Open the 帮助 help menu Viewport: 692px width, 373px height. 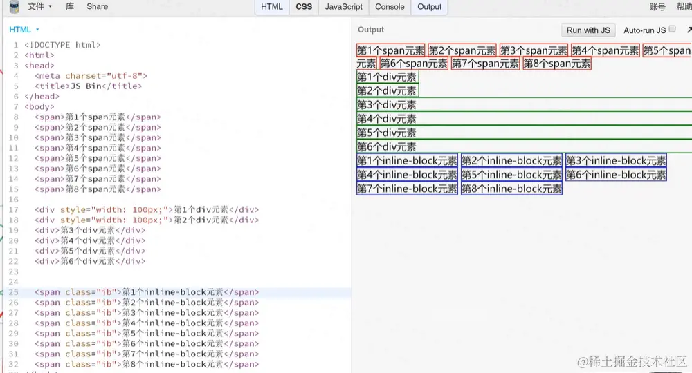[684, 7]
